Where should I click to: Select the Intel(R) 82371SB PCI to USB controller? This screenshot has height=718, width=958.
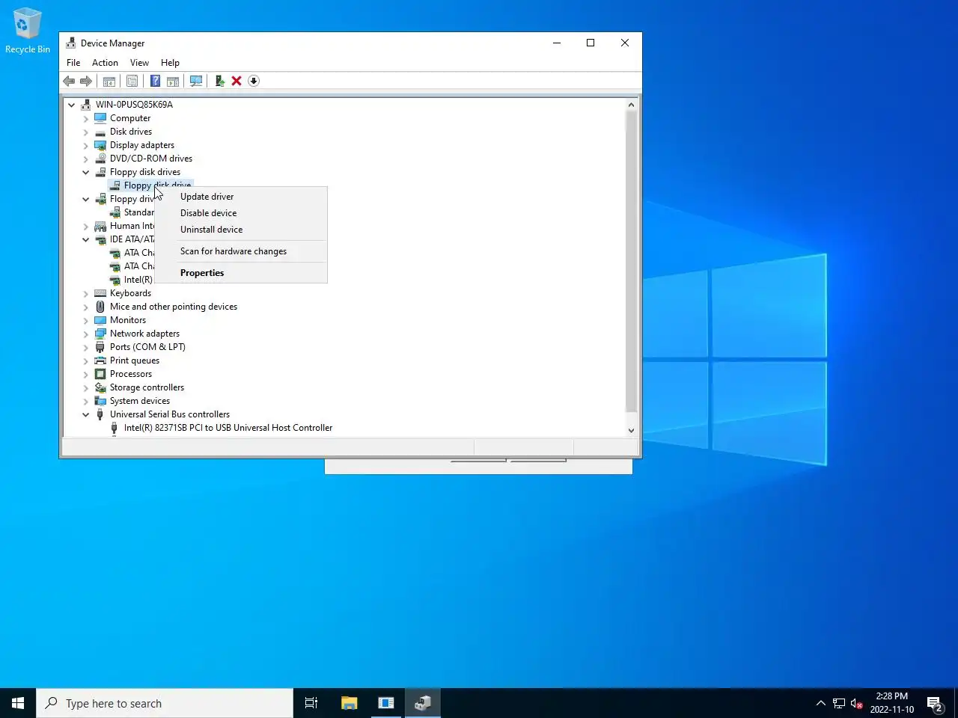pyautogui.click(x=228, y=428)
